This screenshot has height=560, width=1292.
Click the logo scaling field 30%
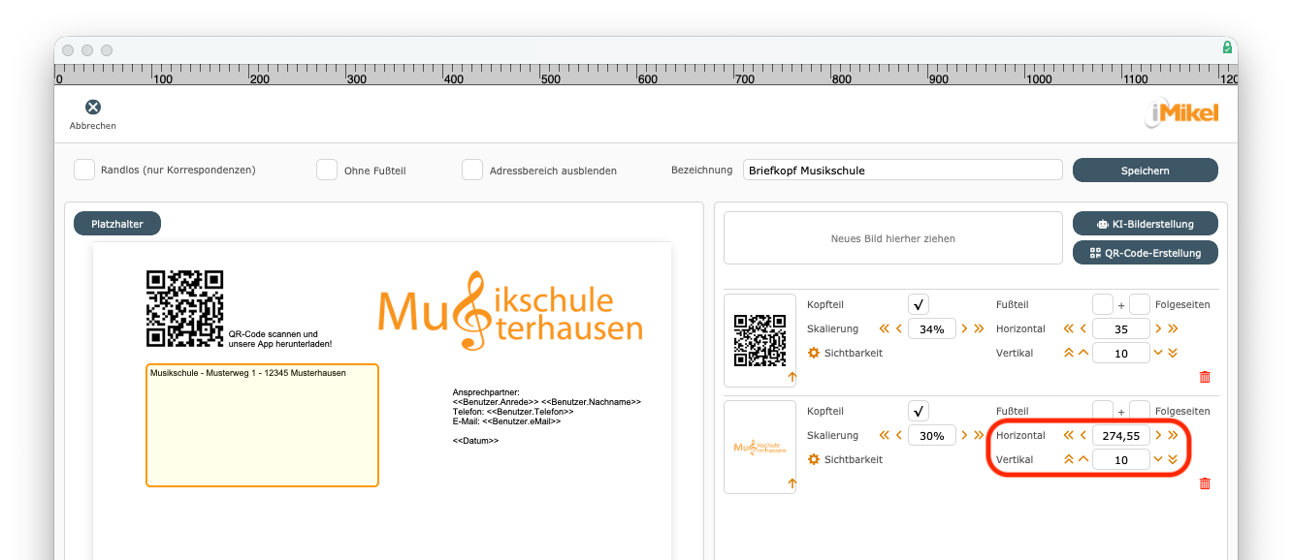932,435
